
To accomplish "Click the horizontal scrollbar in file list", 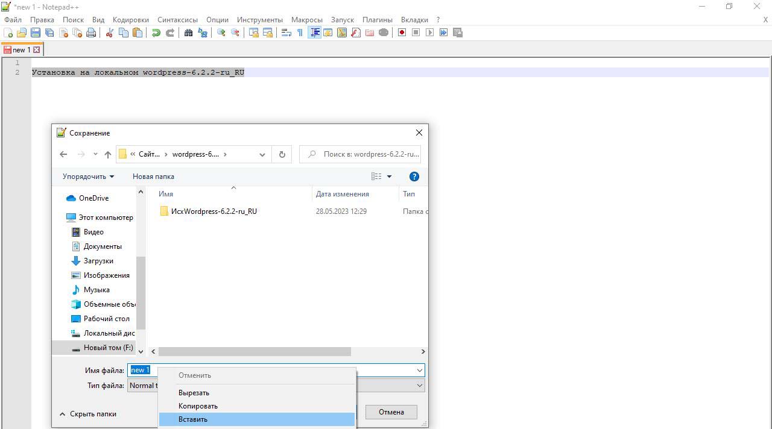I will pyautogui.click(x=255, y=351).
